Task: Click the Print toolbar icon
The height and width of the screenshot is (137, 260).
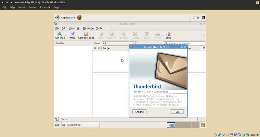Action: click(x=158, y=34)
